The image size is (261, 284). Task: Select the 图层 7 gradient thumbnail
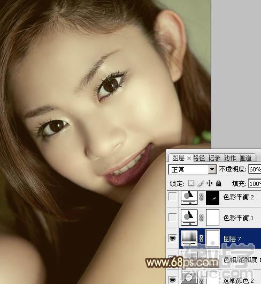[189, 238]
